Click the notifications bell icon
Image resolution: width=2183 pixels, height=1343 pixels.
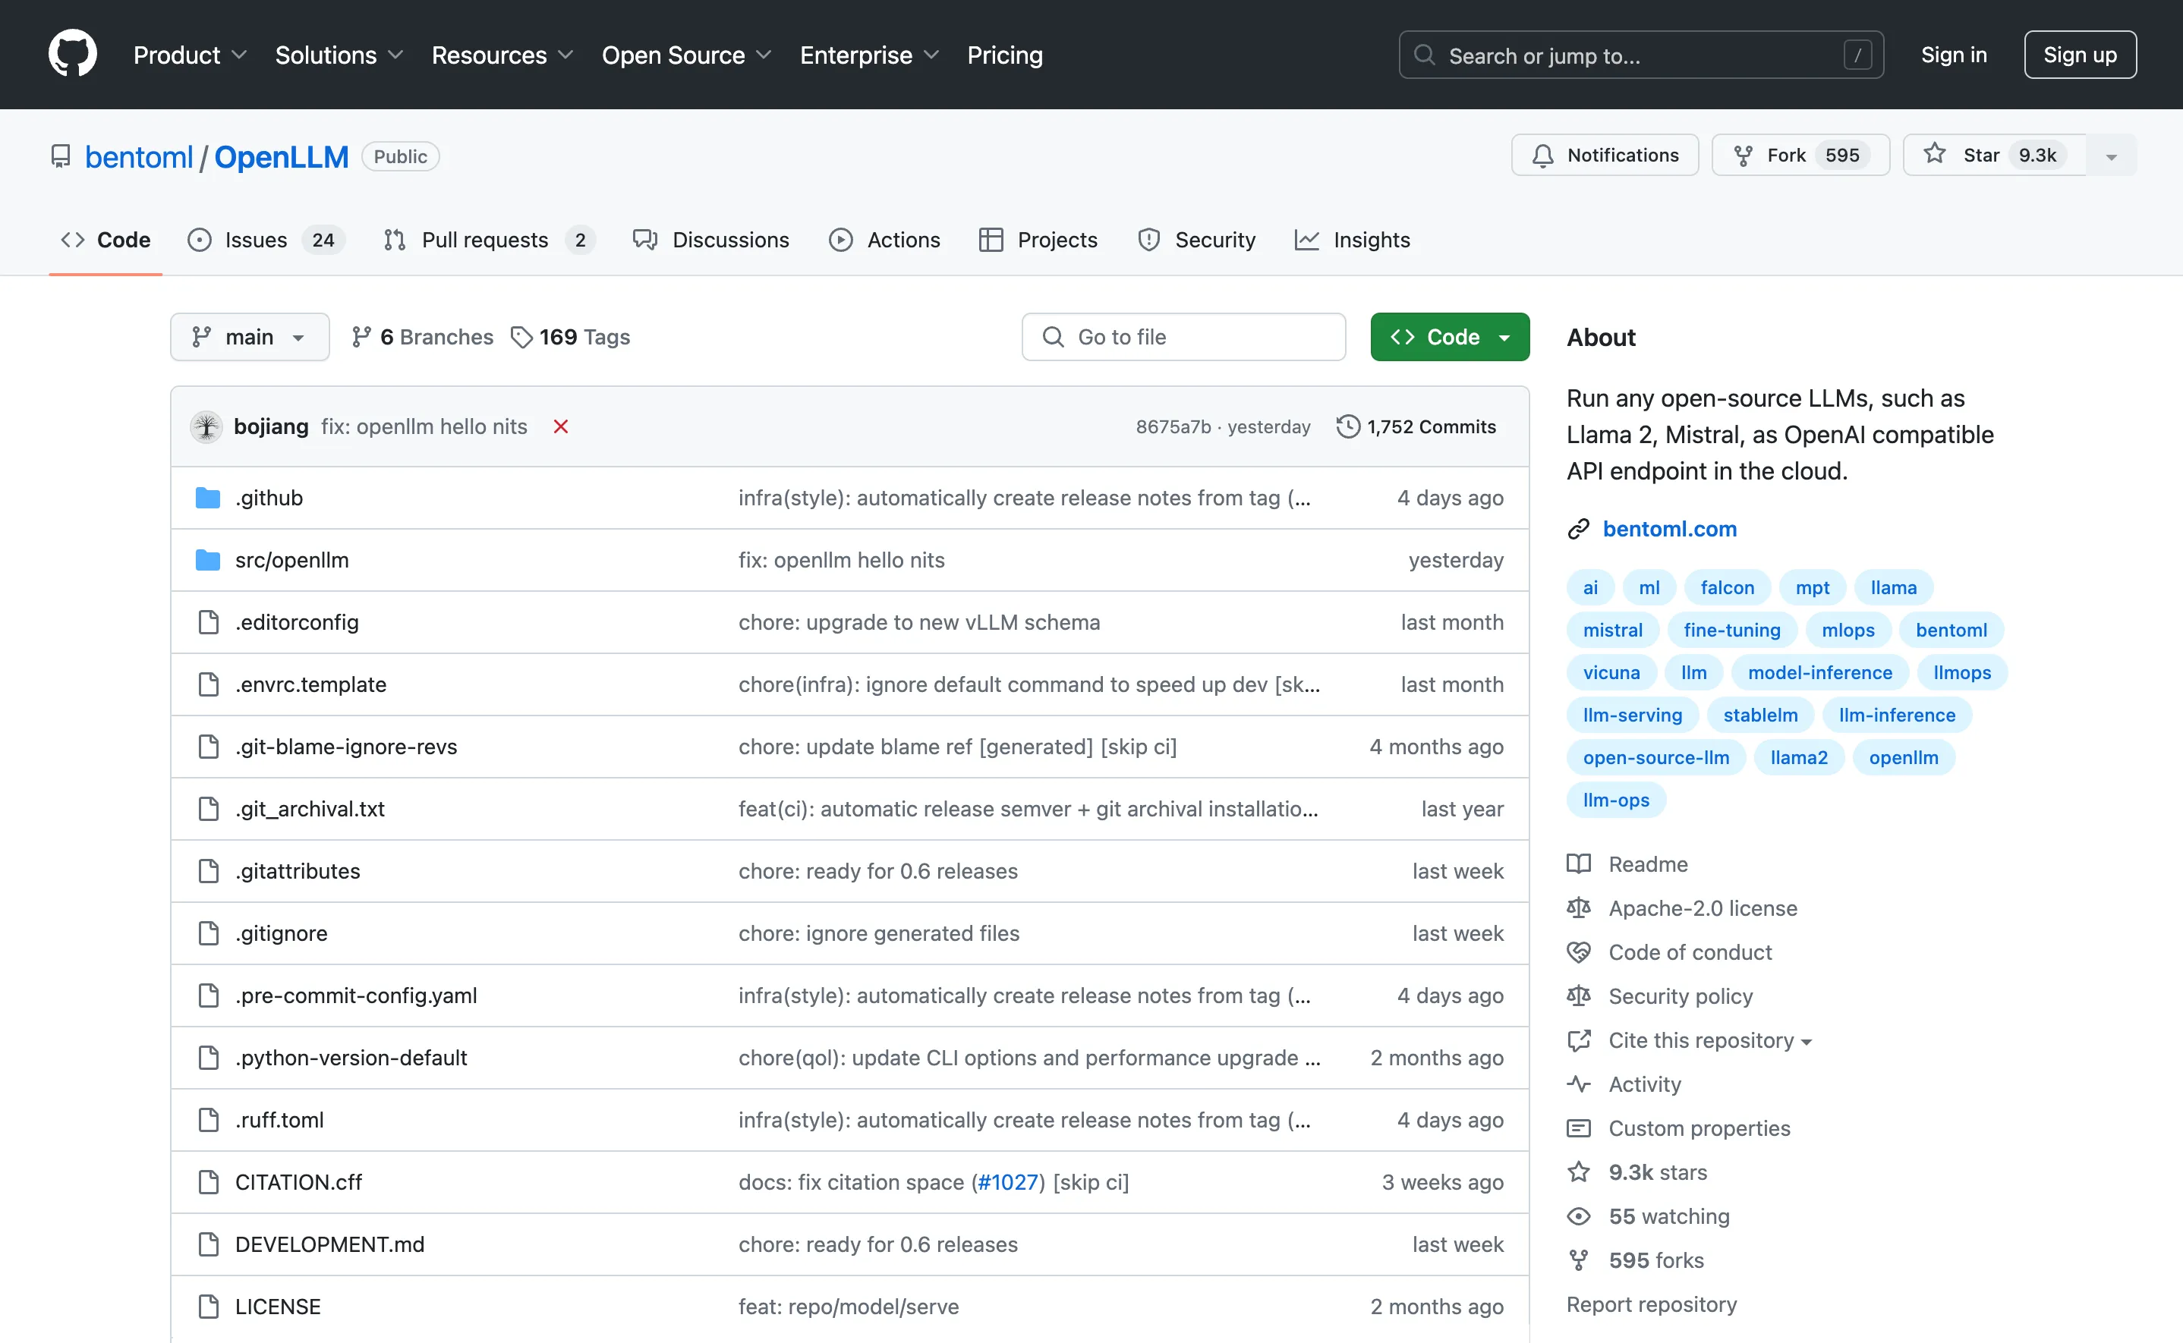click(1543, 155)
